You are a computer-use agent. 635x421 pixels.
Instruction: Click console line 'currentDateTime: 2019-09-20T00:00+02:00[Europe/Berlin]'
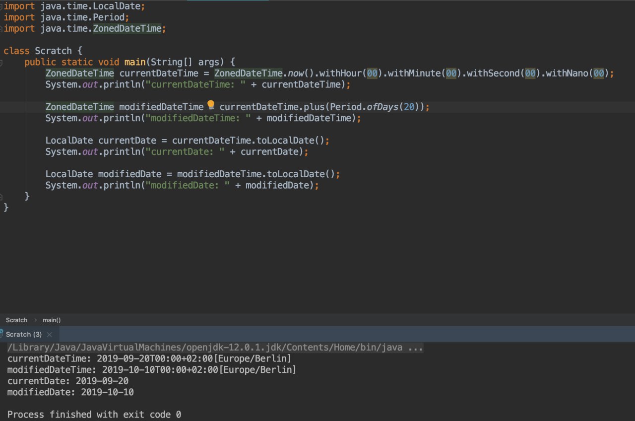coord(149,358)
